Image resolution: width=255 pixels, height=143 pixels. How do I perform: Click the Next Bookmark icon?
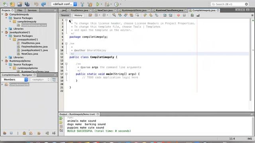point(151,15)
